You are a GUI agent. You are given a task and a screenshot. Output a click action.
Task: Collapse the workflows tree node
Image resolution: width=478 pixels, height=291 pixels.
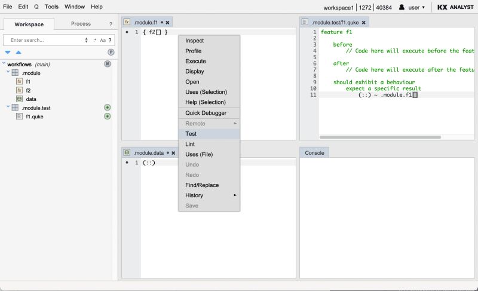(4, 63)
